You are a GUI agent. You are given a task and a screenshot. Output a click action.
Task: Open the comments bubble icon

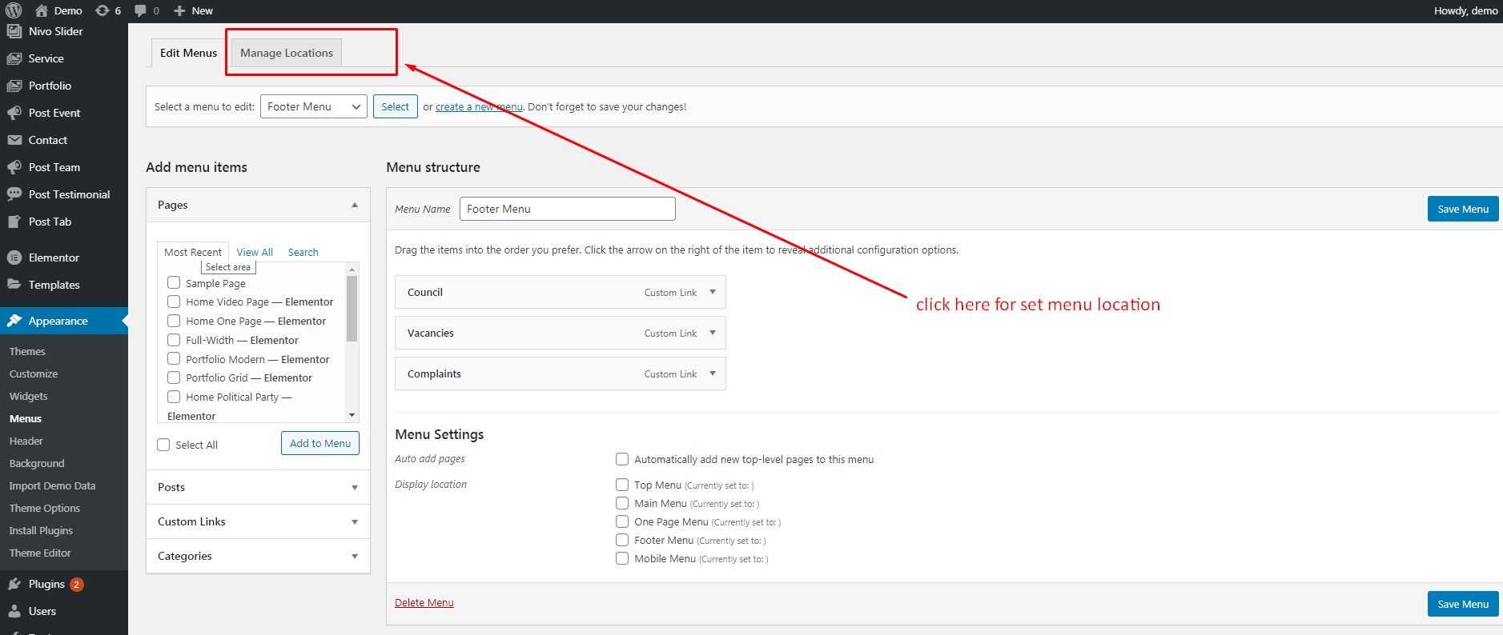(140, 10)
